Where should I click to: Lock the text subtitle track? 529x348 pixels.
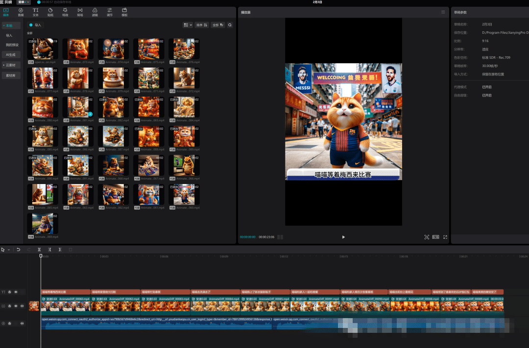[9, 292]
